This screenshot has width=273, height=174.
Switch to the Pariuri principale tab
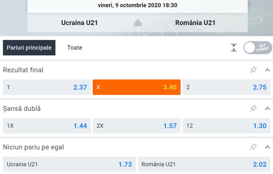coord(29,47)
